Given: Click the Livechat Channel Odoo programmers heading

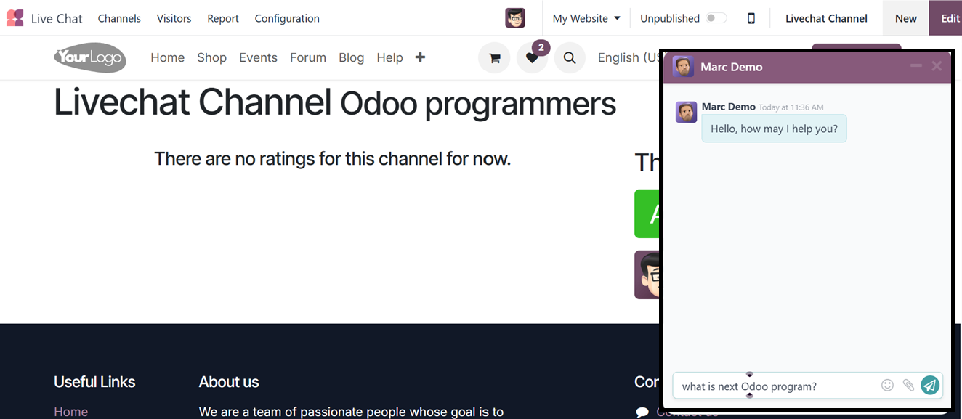Looking at the screenshot, I should 335,102.
